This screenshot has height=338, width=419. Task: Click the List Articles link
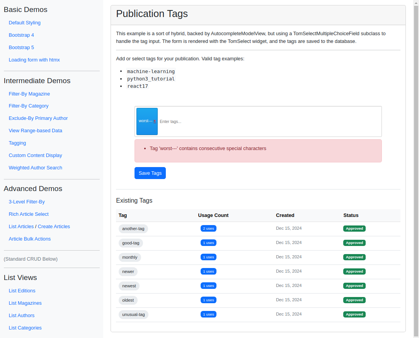[x=21, y=227]
